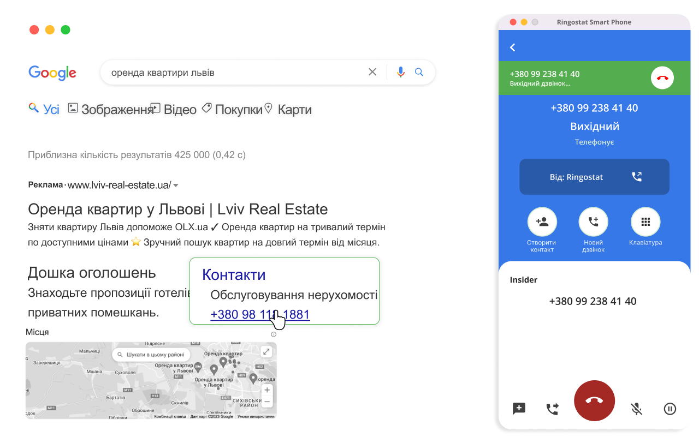The width and height of the screenshot is (699, 443).
Task: Open Дошка оголошень link
Action: (92, 273)
